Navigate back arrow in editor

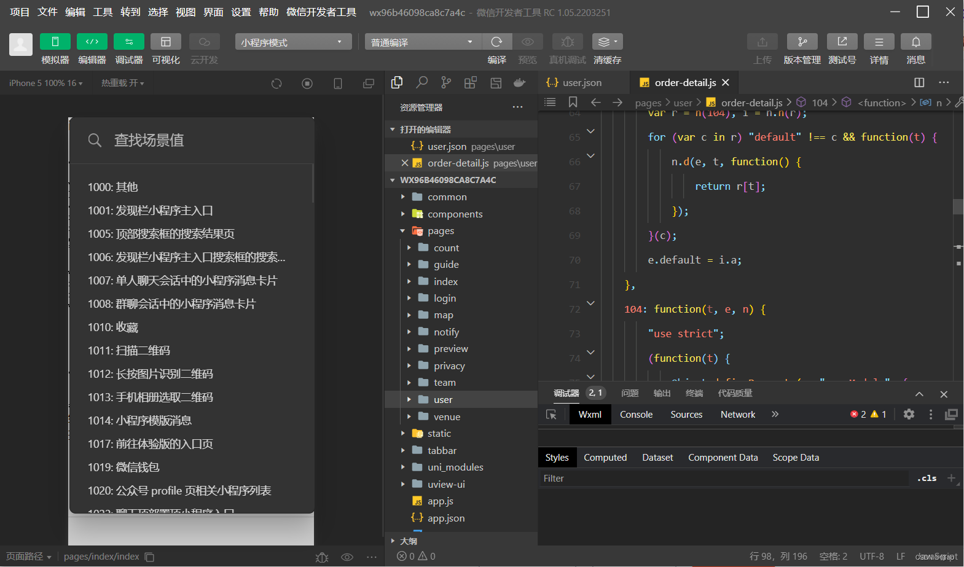(595, 102)
